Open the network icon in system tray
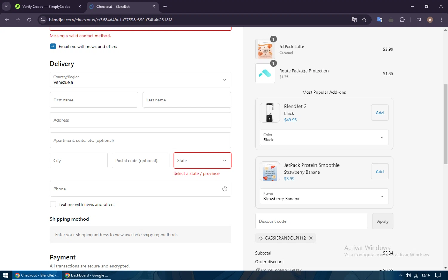The height and width of the screenshot is (280, 448). (416, 275)
